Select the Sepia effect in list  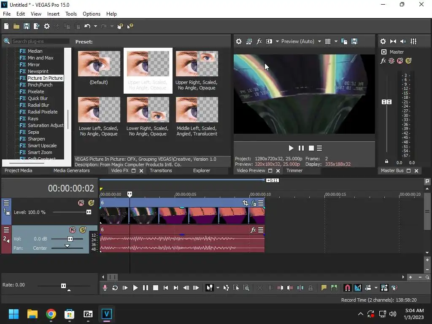33,132
